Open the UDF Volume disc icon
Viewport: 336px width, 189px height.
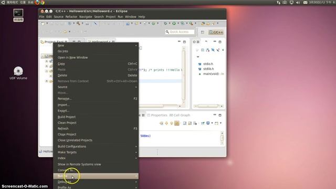click(18, 73)
